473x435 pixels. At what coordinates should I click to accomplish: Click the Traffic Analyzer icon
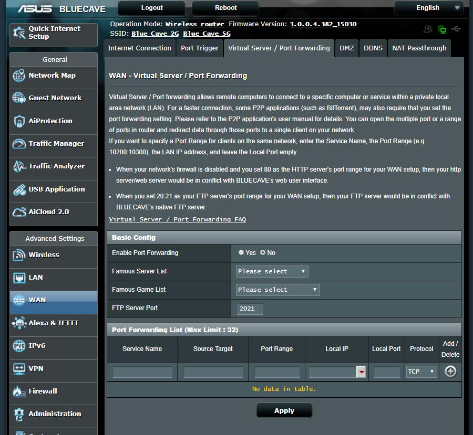tap(19, 166)
